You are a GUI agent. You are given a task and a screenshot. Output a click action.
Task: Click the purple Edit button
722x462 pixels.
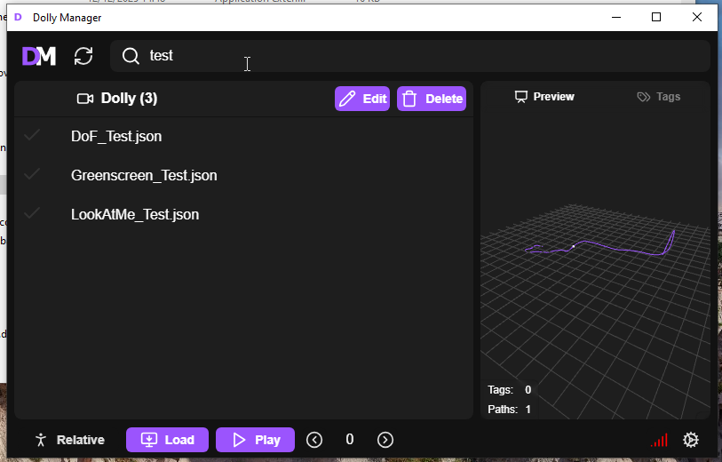tap(362, 99)
